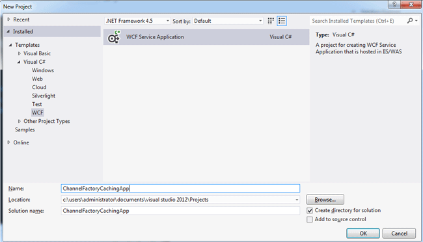Click the Templates label
This screenshot has height=242, width=423.
point(27,45)
